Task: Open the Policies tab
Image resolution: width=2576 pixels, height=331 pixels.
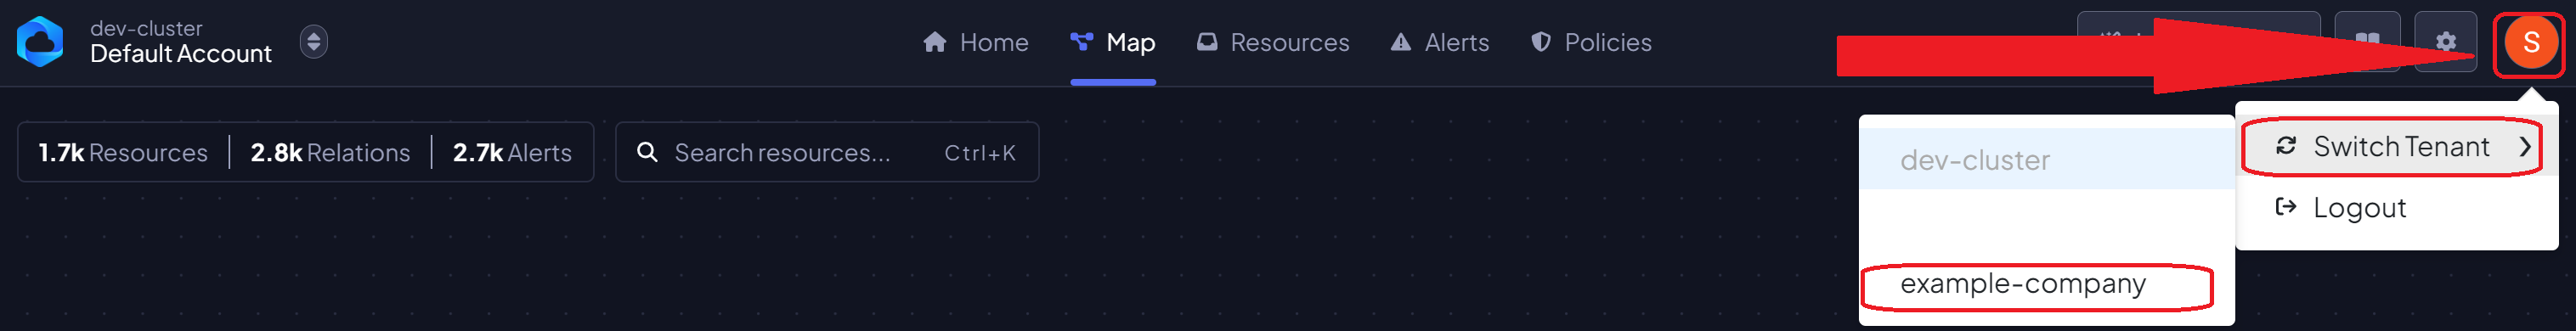Action: point(1591,42)
